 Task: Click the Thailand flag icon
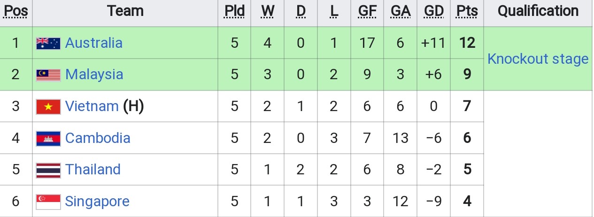coord(48,170)
